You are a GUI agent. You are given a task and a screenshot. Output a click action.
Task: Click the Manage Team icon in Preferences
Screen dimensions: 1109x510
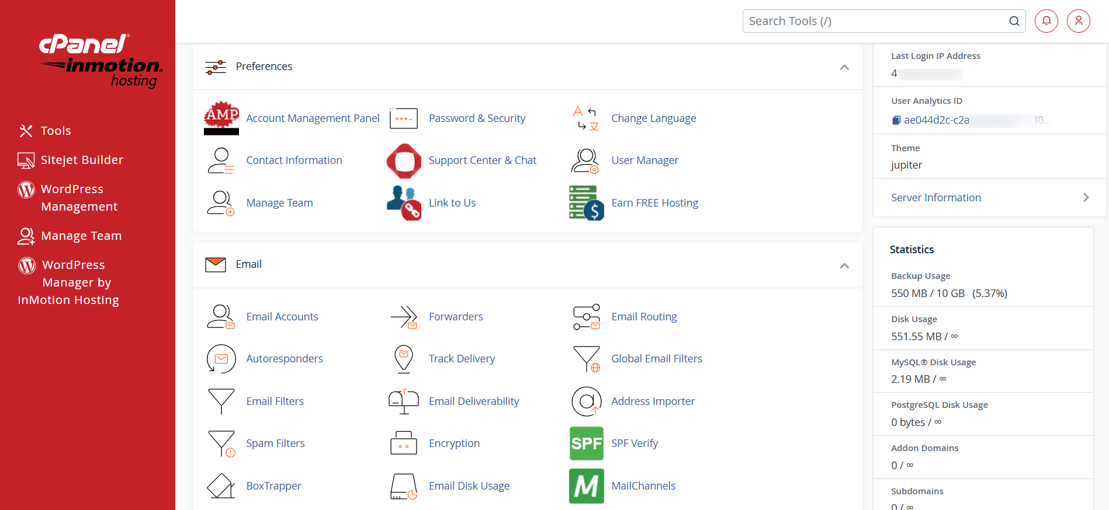tap(221, 203)
